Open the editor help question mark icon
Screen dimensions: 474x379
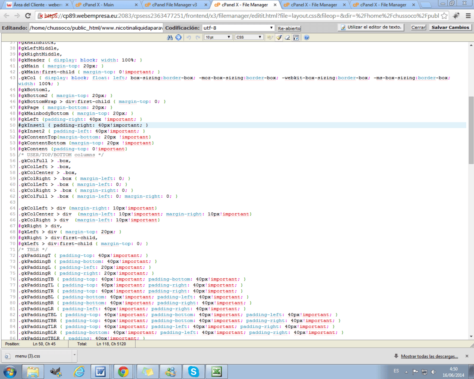point(306,37)
